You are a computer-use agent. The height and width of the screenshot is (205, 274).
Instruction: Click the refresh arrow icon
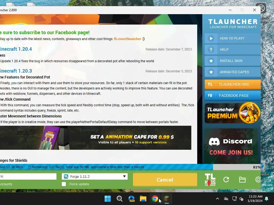click(226, 180)
